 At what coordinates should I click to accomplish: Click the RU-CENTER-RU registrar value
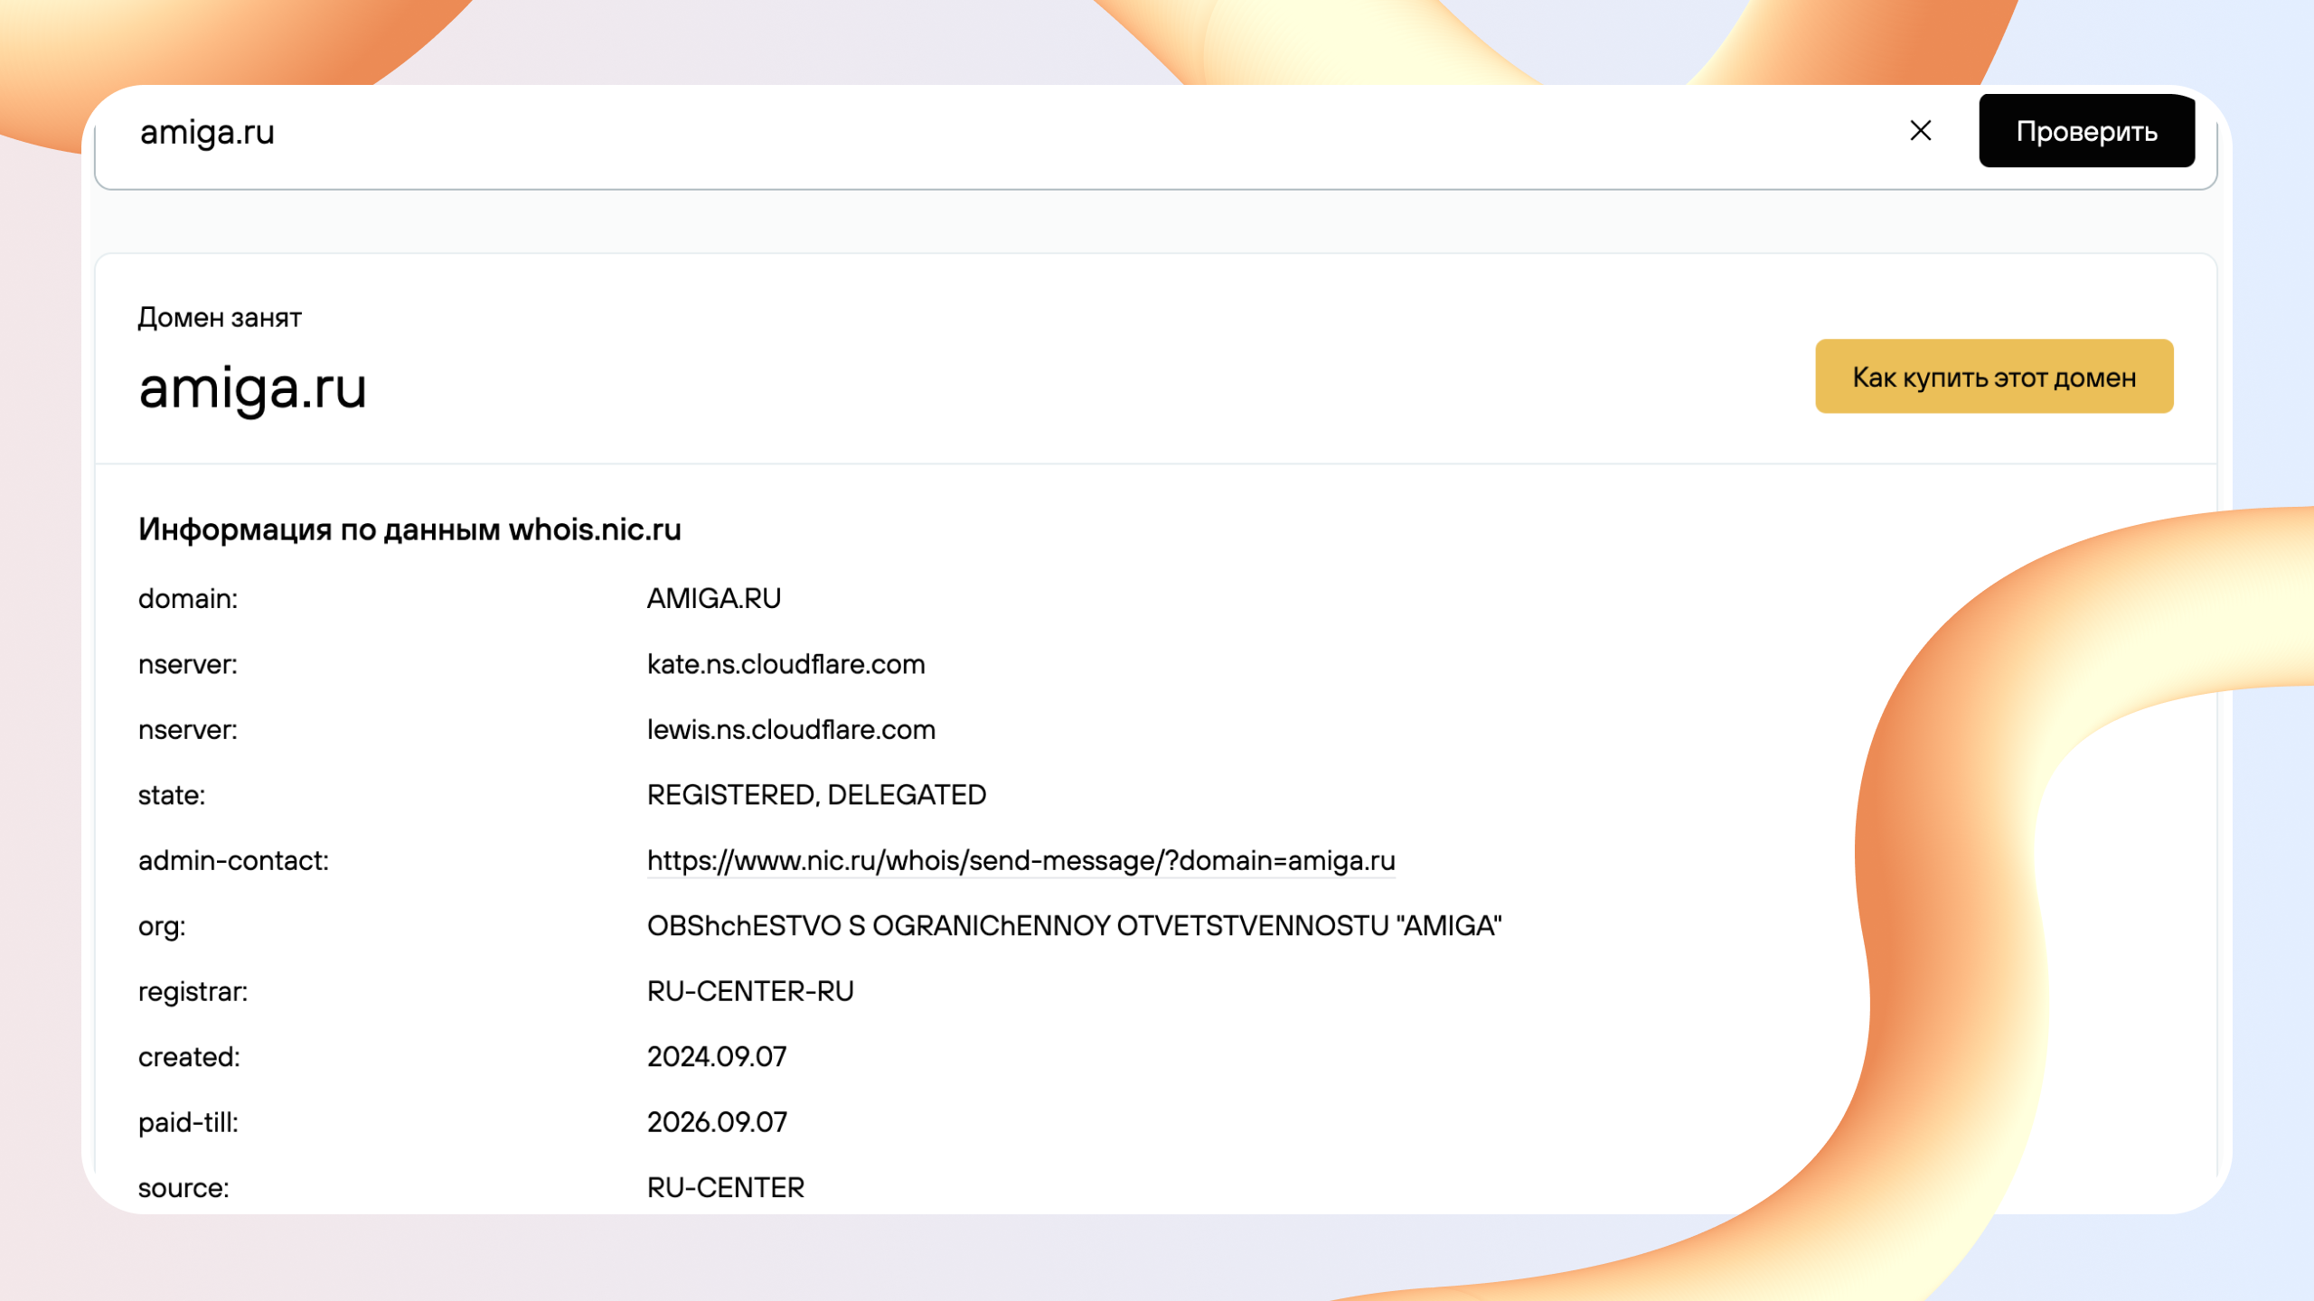tap(749, 992)
